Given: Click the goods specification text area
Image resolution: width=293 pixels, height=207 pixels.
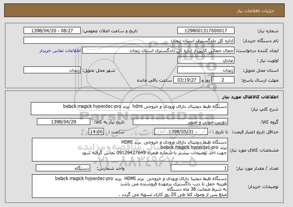Looking at the screenshot, I should point(130,150).
